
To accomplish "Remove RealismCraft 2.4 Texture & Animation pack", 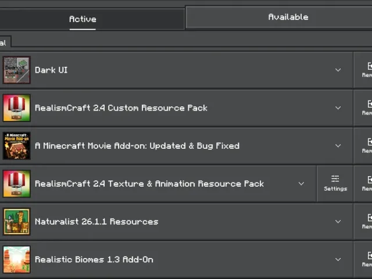I will 363,184.
